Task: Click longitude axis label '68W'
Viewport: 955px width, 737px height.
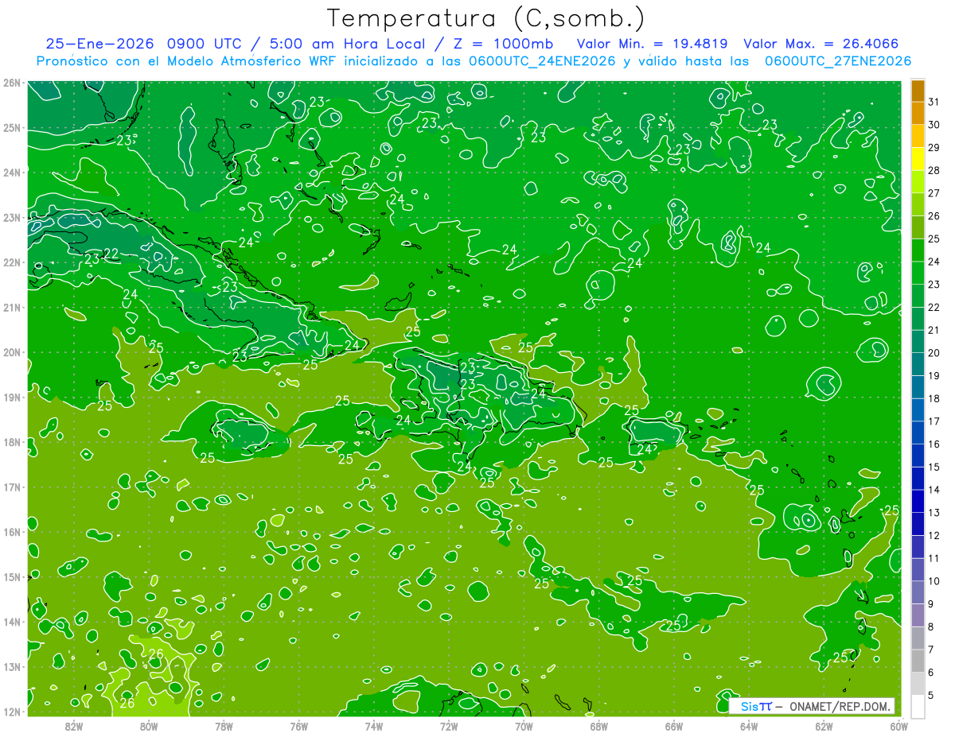Action: pos(599,726)
